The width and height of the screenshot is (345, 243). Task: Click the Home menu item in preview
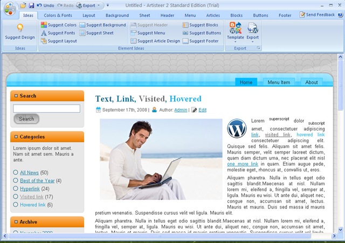pos(246,82)
